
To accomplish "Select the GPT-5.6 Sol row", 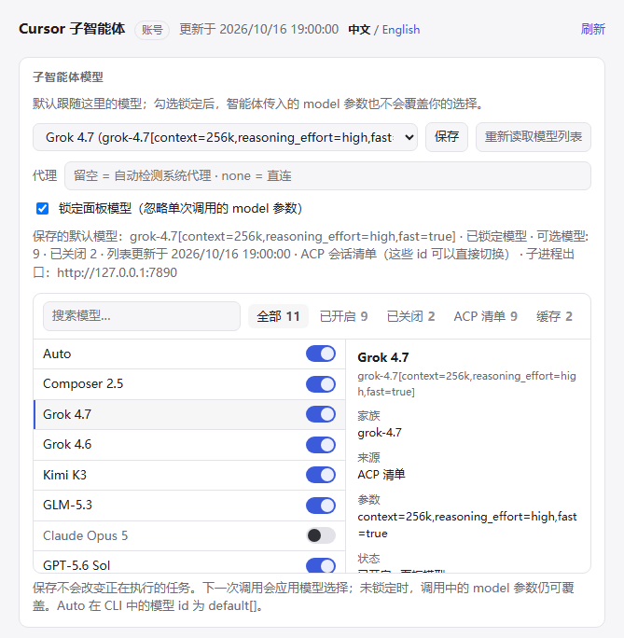I will tap(189, 562).
